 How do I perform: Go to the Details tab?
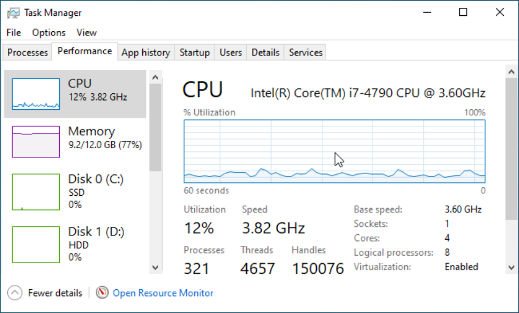pyautogui.click(x=266, y=52)
